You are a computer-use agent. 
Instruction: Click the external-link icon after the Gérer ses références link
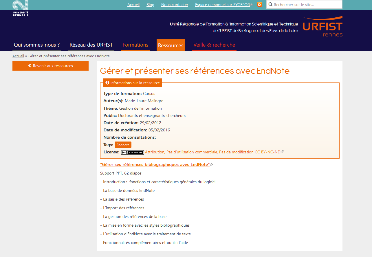[x=212, y=164]
